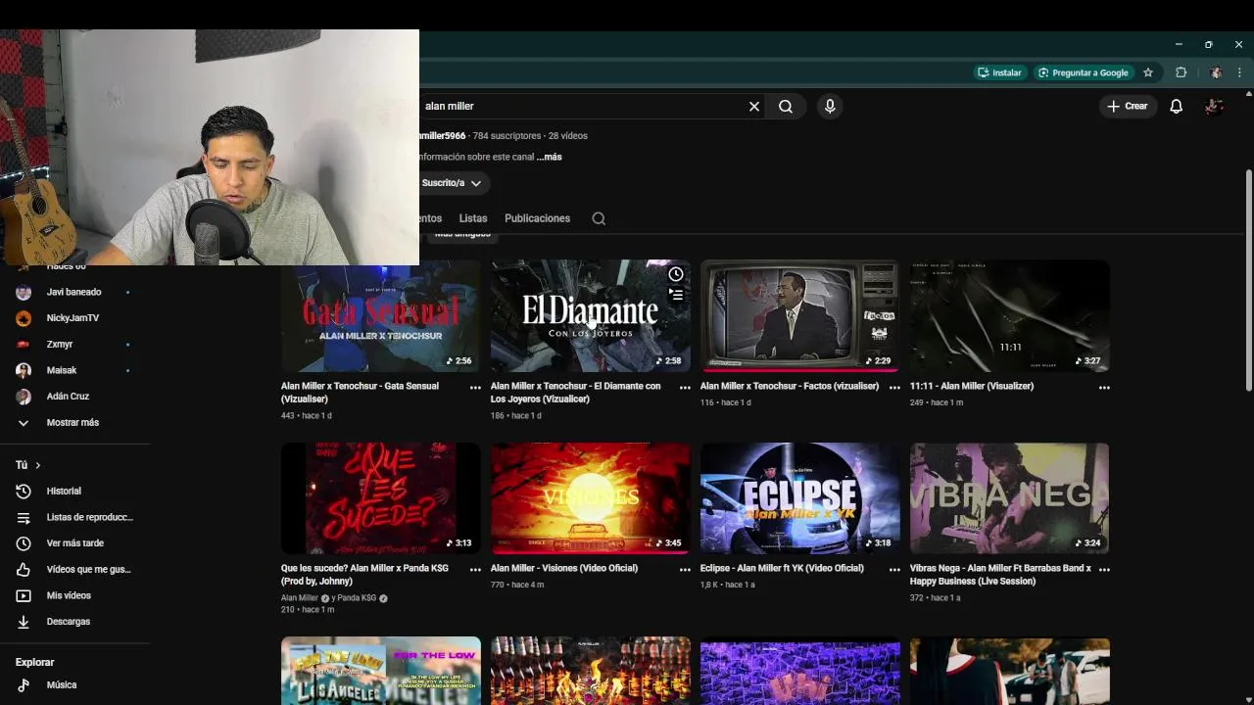Open Maisak subscription

(73, 370)
